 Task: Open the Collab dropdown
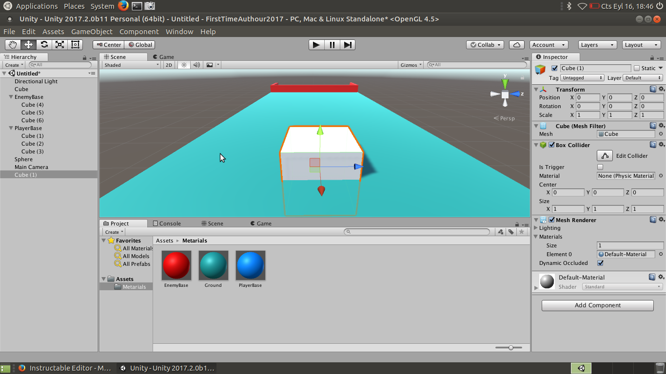pos(486,45)
